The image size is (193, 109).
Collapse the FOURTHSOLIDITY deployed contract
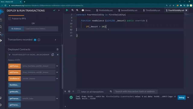[x=9, y=55]
